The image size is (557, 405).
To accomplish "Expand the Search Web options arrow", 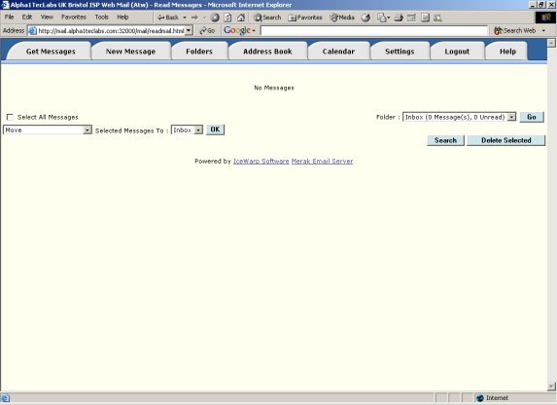I will (543, 30).
